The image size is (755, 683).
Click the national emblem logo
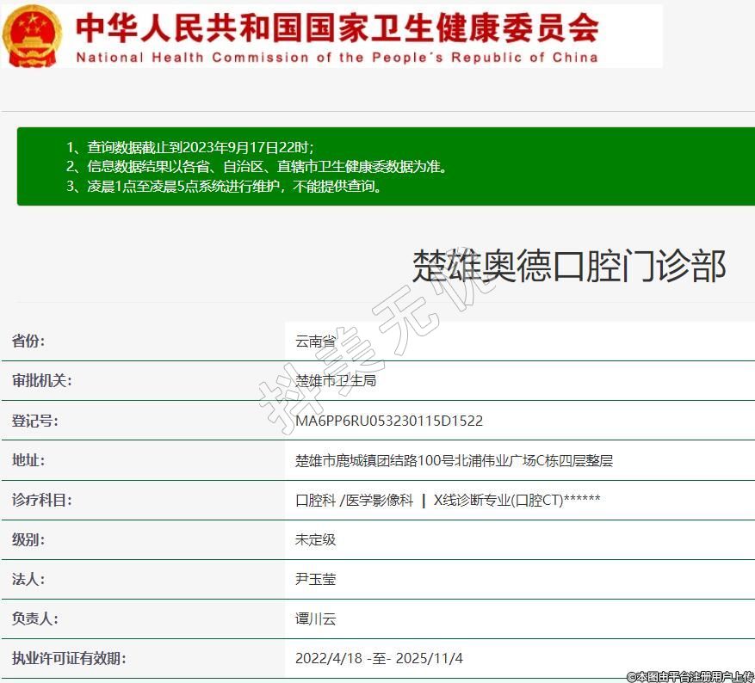32,36
